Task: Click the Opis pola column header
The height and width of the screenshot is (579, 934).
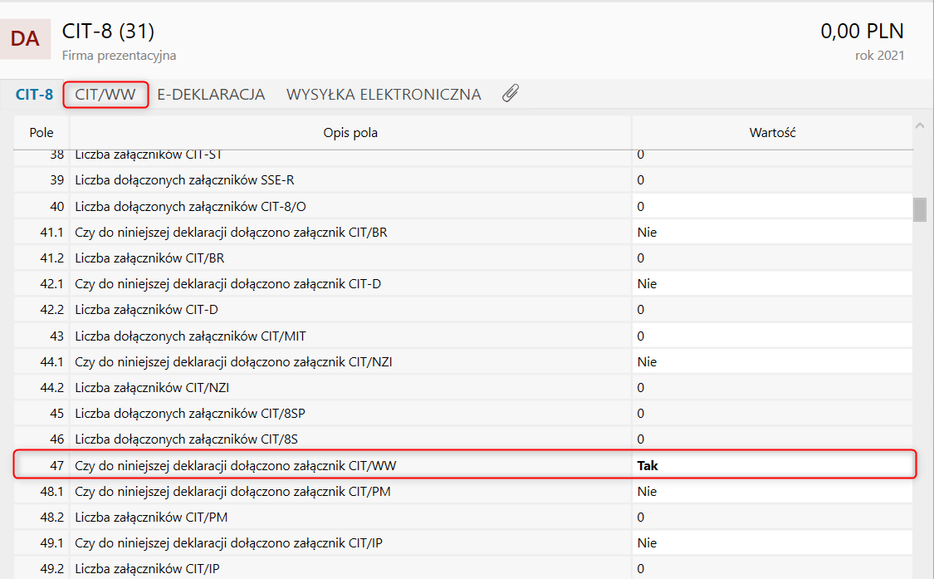Action: pyautogui.click(x=350, y=133)
